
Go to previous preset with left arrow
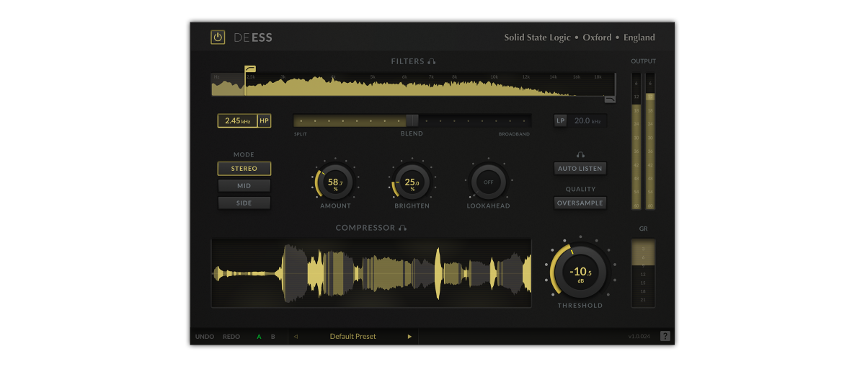296,336
